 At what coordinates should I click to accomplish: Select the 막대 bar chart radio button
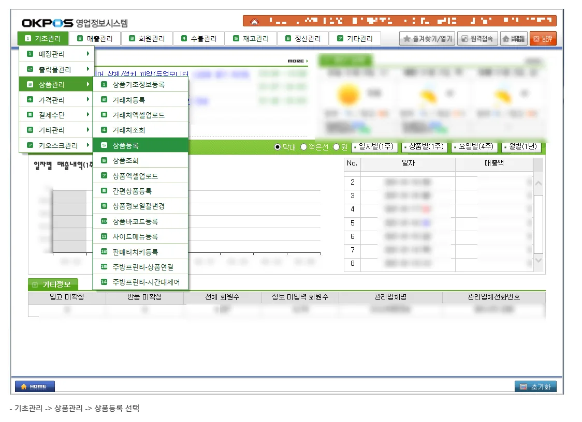pyautogui.click(x=277, y=147)
